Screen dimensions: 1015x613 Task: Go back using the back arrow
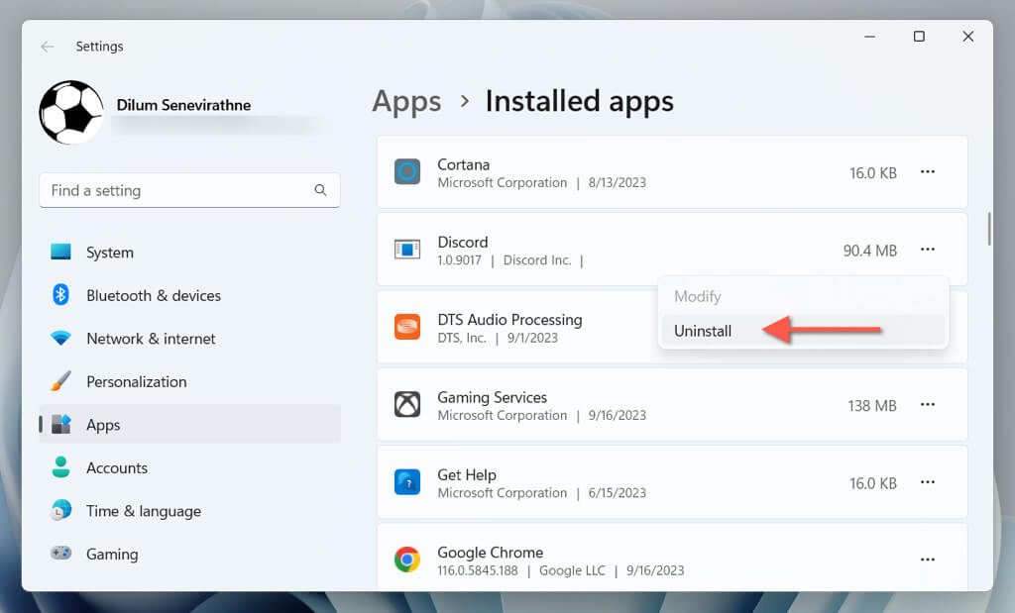click(x=48, y=47)
